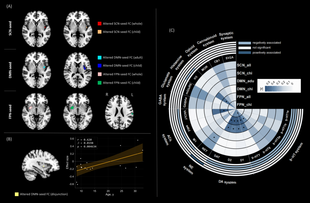310x203 pixels.
Task: Click the 'p = 0.004634' statistic
Action: [x=87, y=147]
